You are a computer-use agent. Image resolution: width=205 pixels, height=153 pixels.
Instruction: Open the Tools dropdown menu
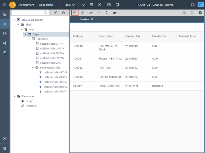click(69, 5)
